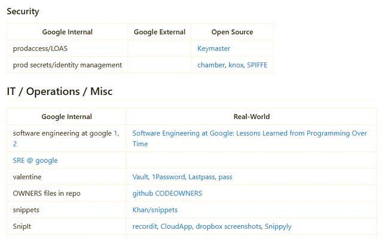
Task: Click the Google External column header
Action: point(160,32)
